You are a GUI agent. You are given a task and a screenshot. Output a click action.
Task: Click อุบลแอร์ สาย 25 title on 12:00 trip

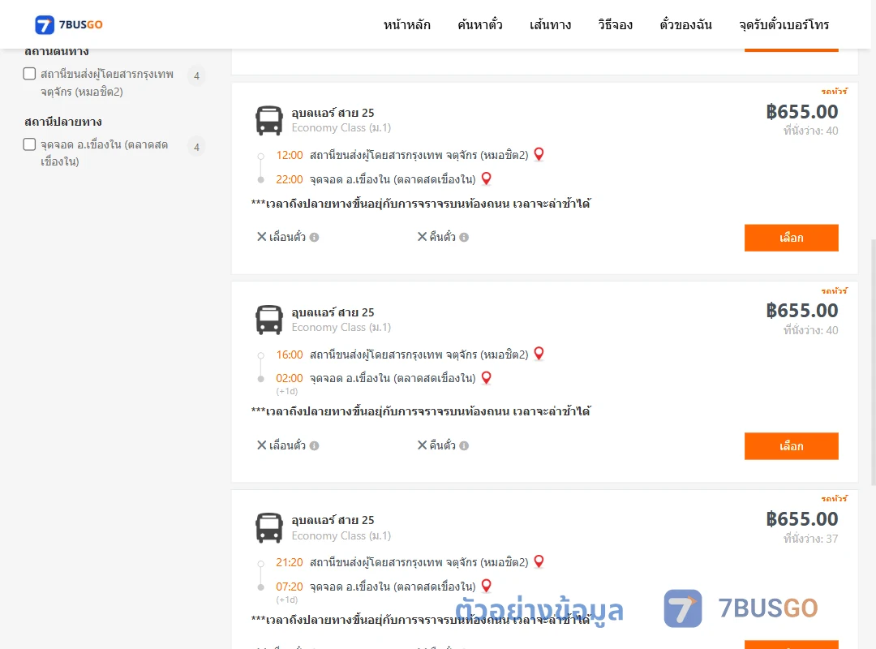(333, 113)
